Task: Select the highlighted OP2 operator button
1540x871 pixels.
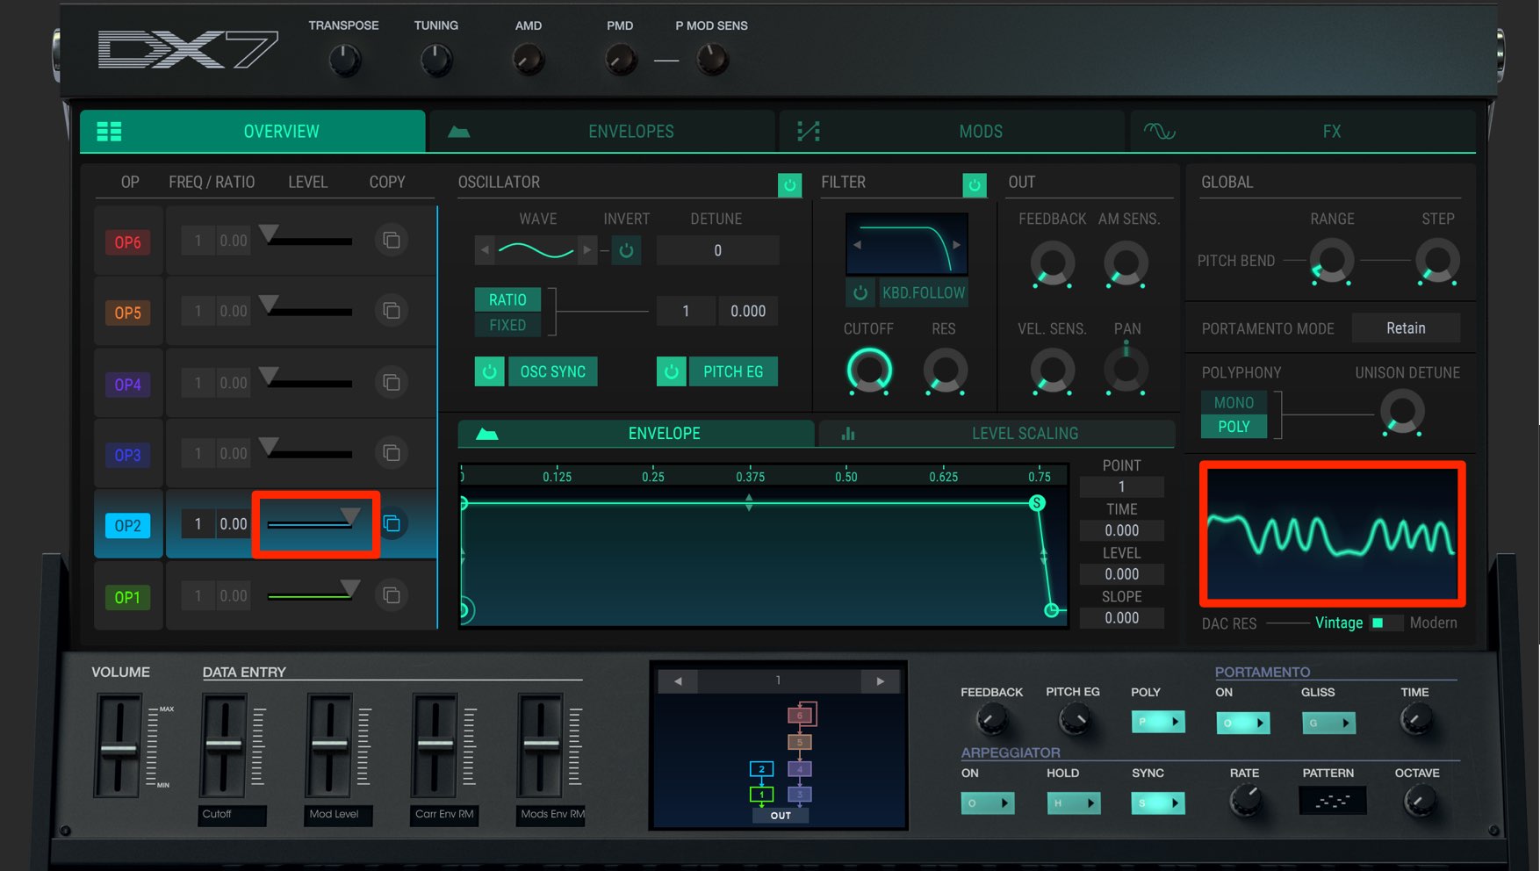Action: coord(127,526)
